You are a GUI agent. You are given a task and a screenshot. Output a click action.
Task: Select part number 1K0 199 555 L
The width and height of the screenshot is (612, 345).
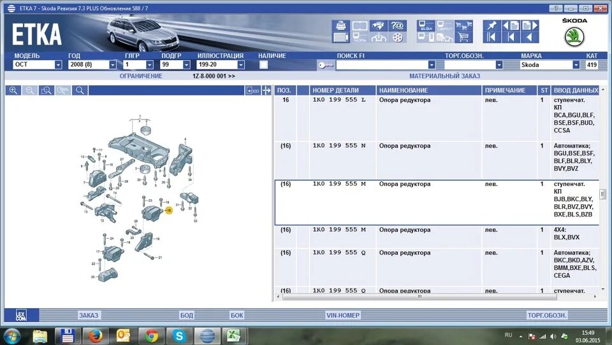coord(339,100)
